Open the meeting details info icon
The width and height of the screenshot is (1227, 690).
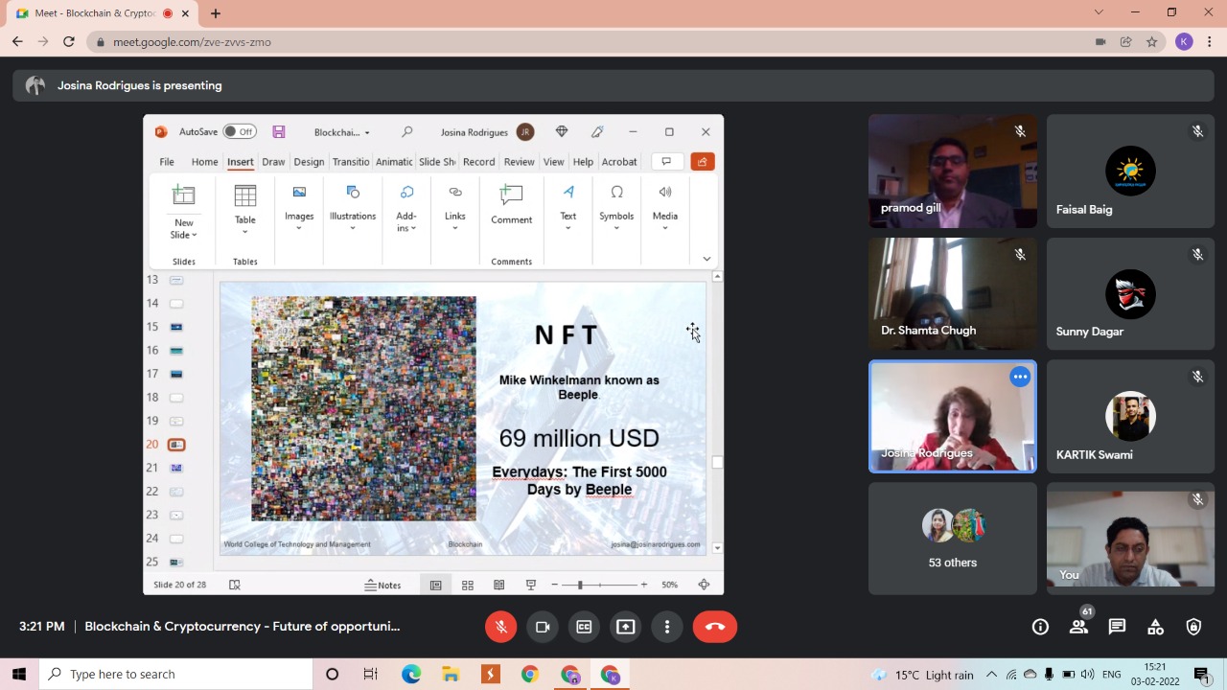[1040, 627]
